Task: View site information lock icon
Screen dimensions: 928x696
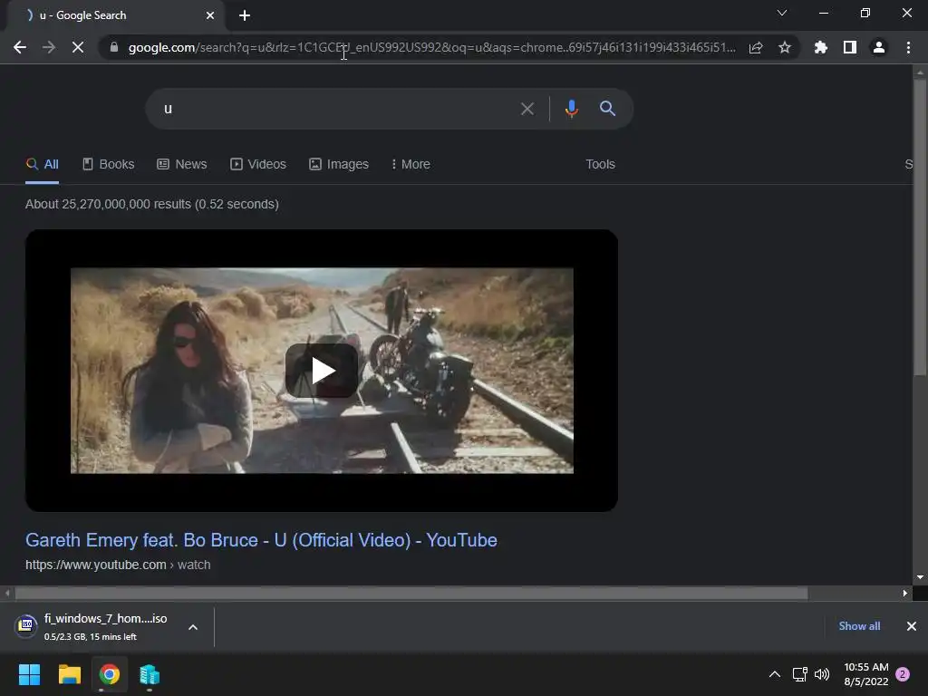Action: tap(114, 47)
